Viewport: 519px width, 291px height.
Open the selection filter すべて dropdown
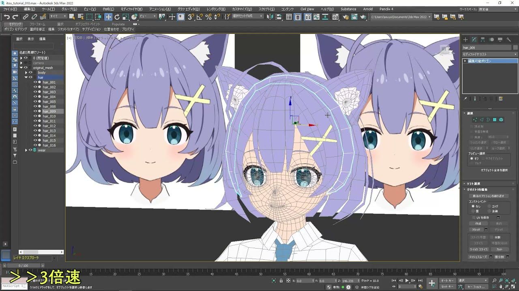click(58, 17)
